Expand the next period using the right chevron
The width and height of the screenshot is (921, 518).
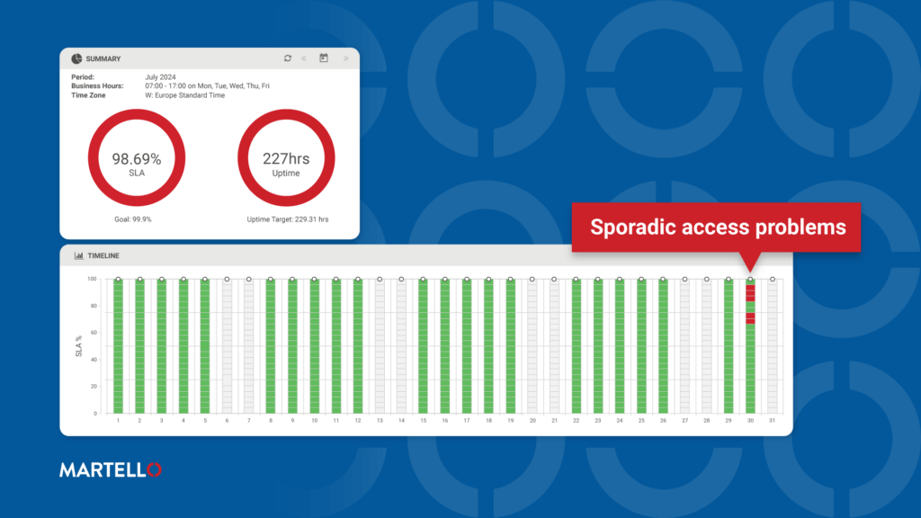(347, 58)
